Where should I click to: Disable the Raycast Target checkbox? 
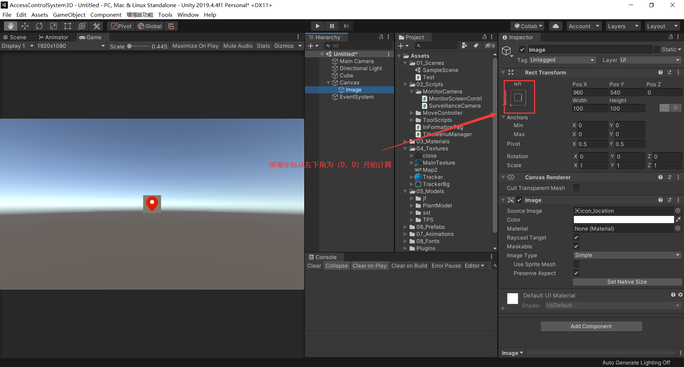pyautogui.click(x=576, y=237)
